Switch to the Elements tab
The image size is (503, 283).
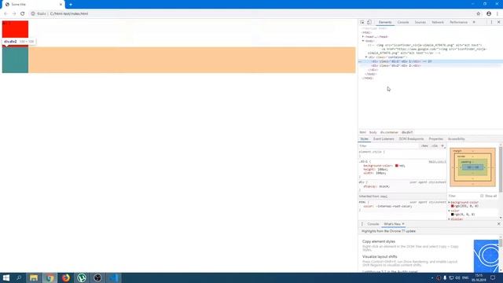385,22
